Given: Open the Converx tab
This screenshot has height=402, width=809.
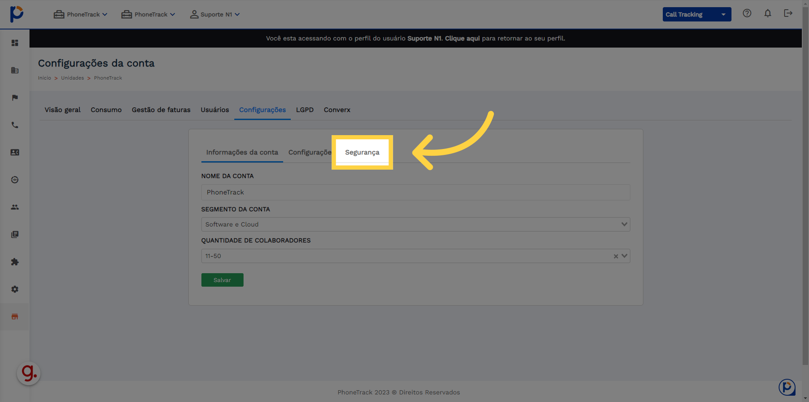Looking at the screenshot, I should (x=337, y=110).
